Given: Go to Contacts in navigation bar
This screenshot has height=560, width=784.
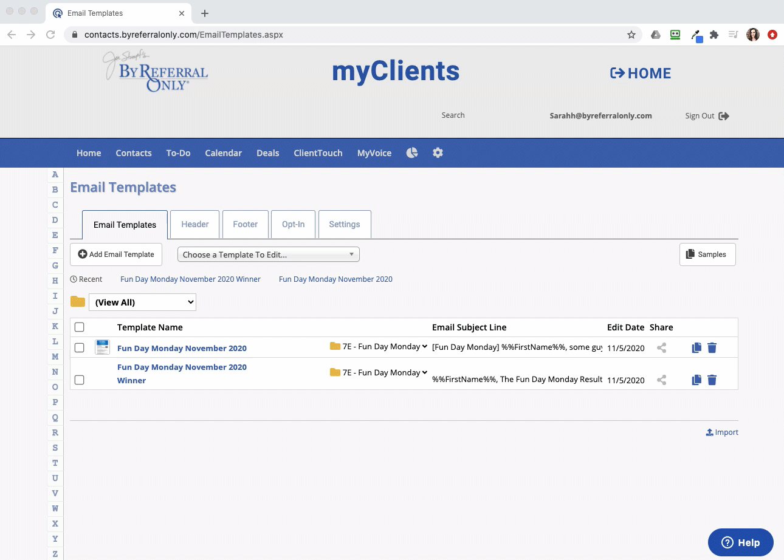Looking at the screenshot, I should coord(134,153).
